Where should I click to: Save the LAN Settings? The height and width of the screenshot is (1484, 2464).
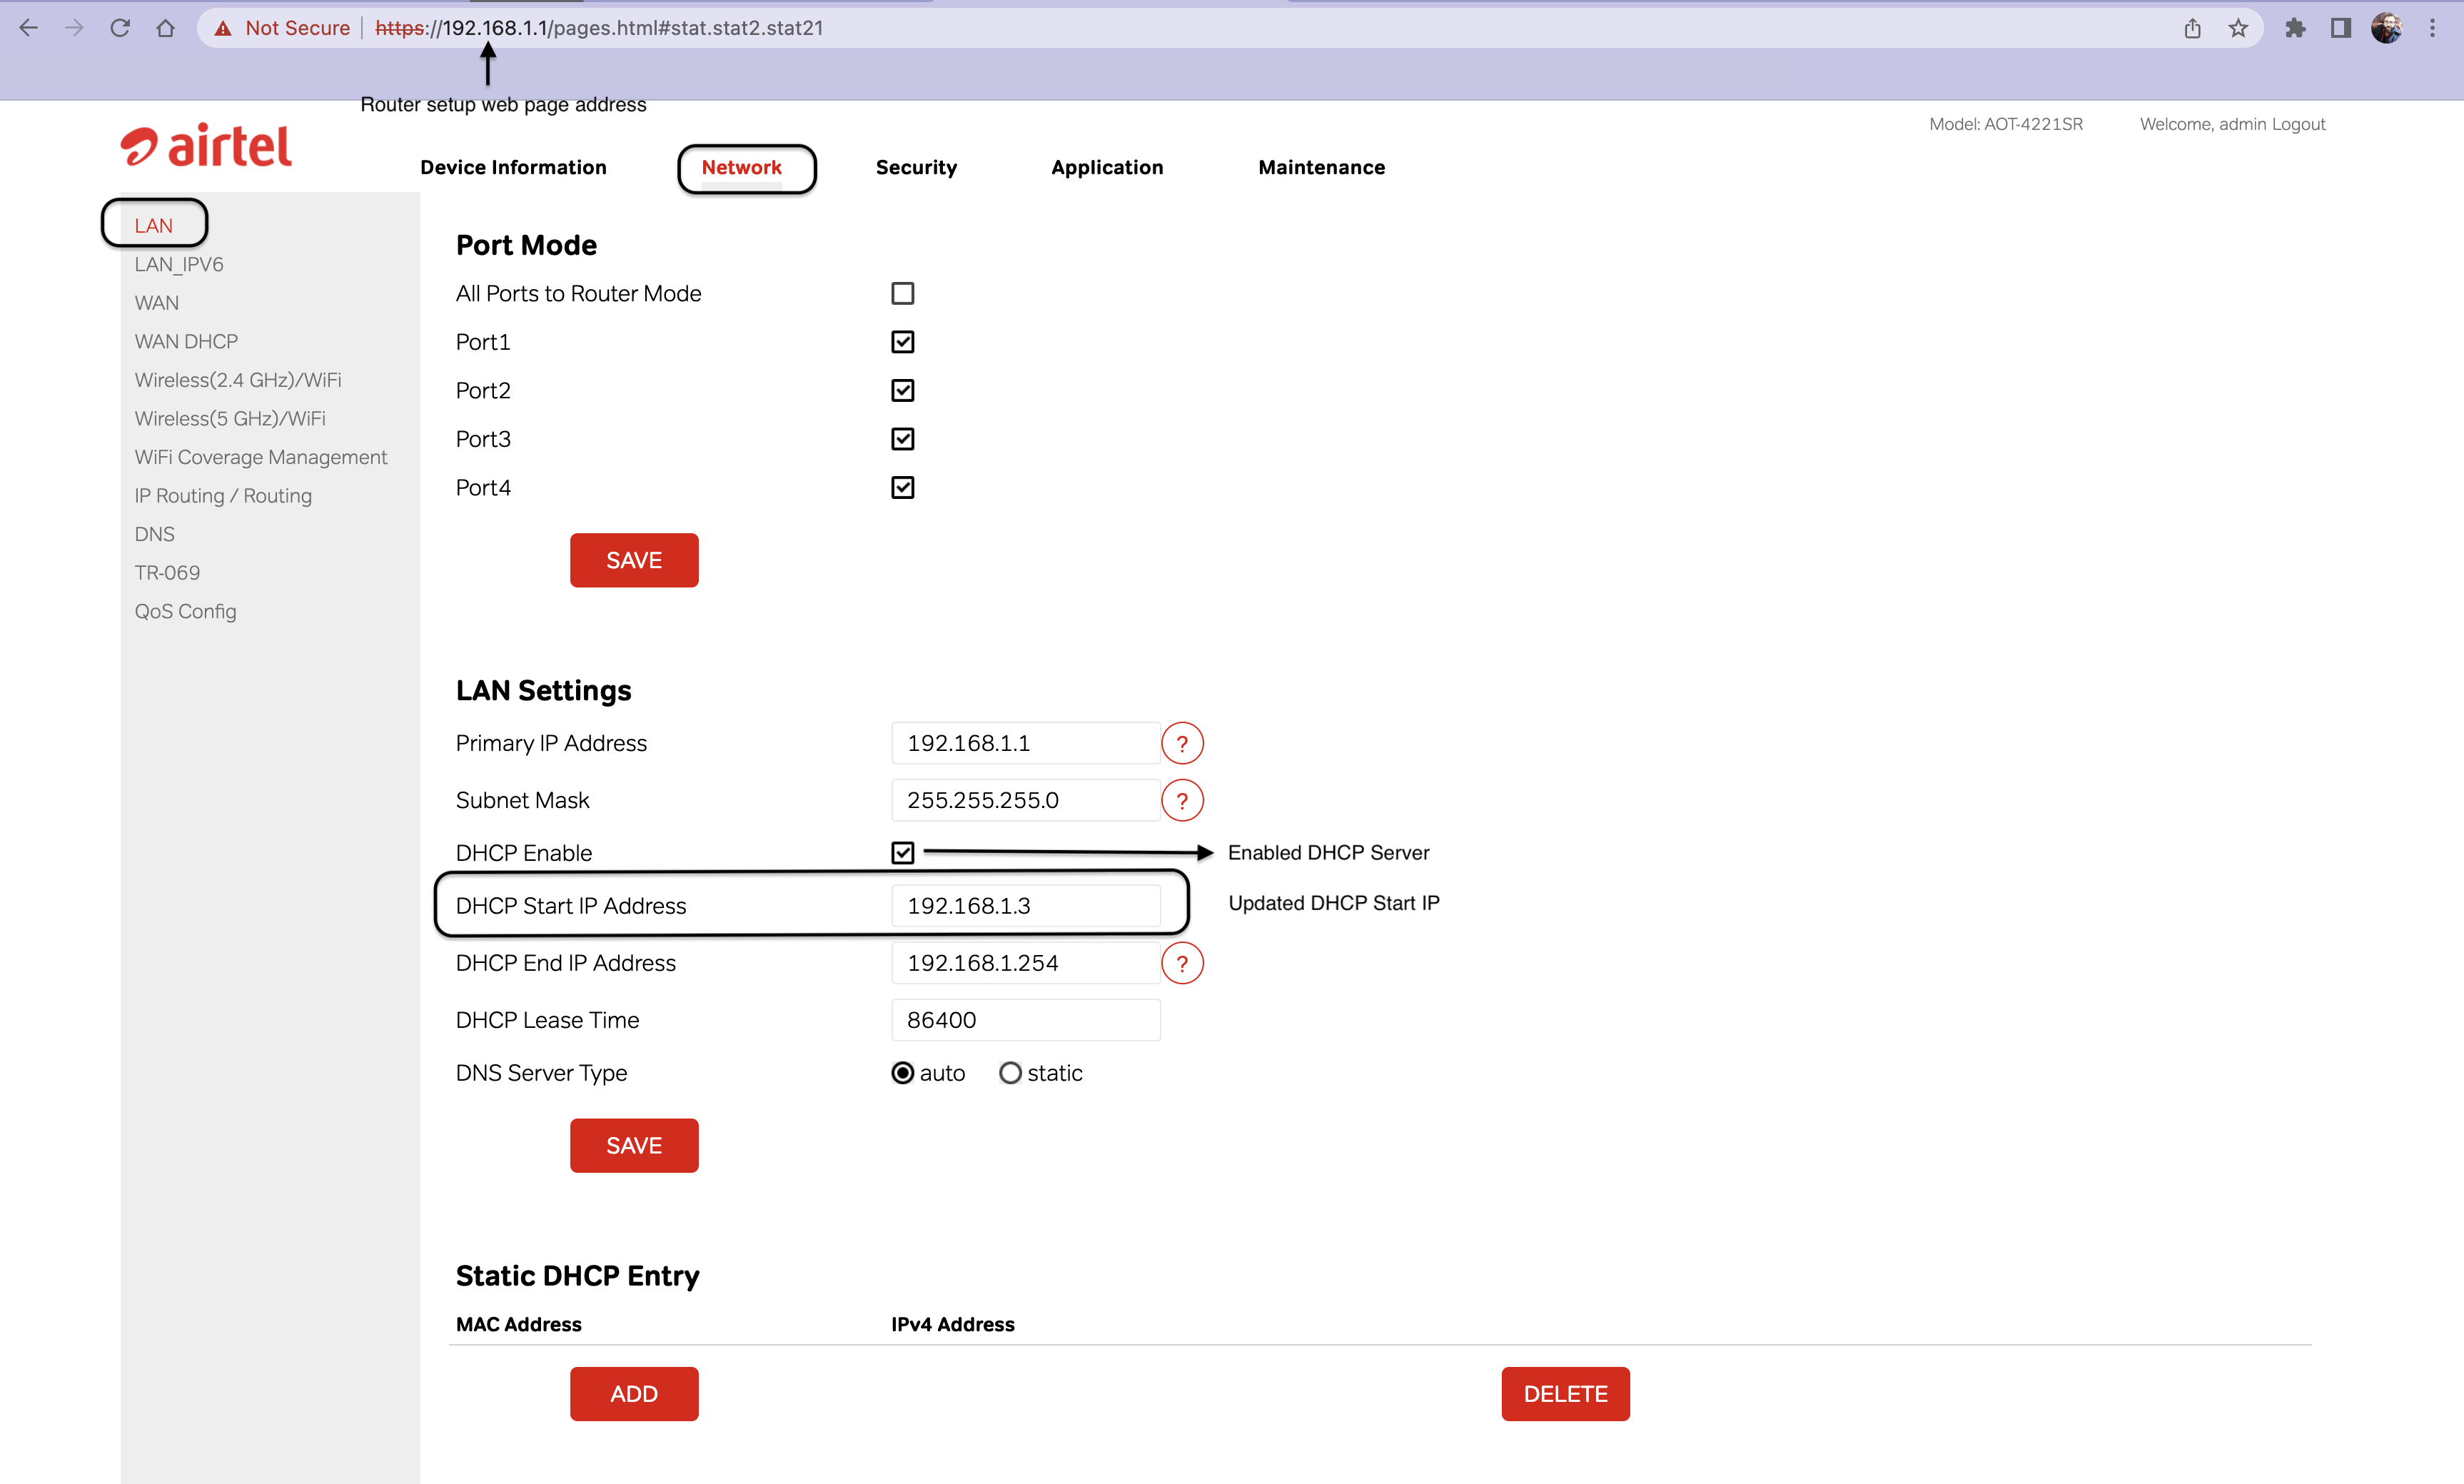tap(634, 1146)
